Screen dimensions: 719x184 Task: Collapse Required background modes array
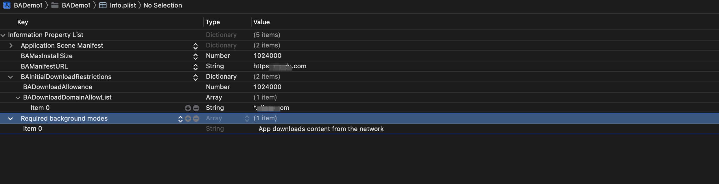(x=11, y=119)
